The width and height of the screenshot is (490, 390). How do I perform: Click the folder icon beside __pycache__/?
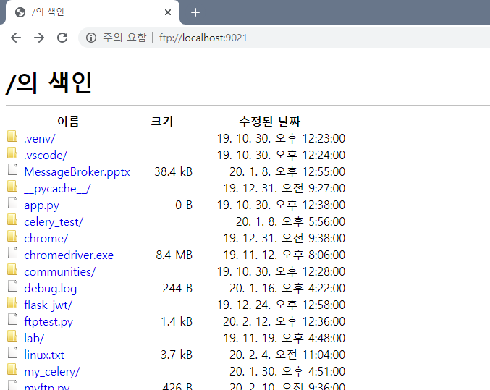coord(12,186)
